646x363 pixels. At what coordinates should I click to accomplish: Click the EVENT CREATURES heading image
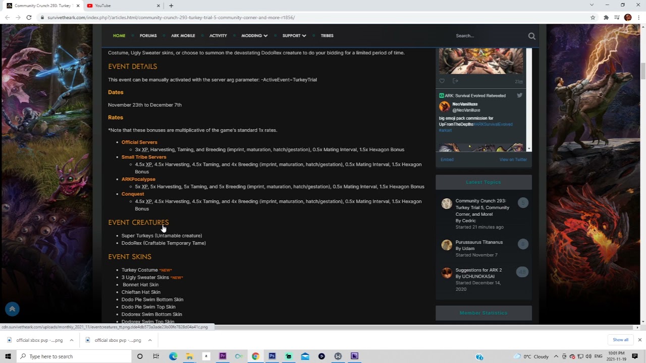138,222
